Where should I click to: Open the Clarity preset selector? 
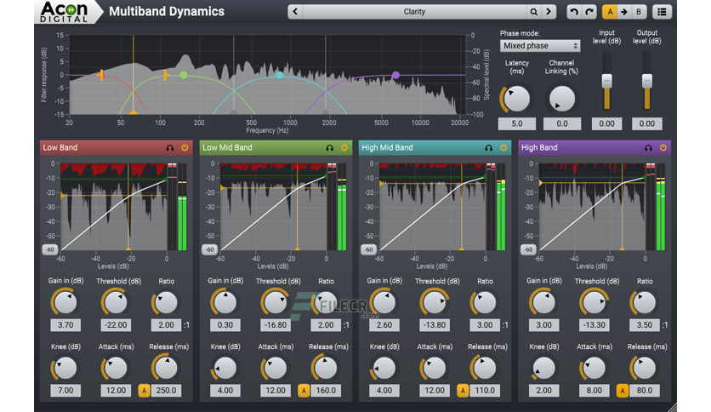click(414, 12)
